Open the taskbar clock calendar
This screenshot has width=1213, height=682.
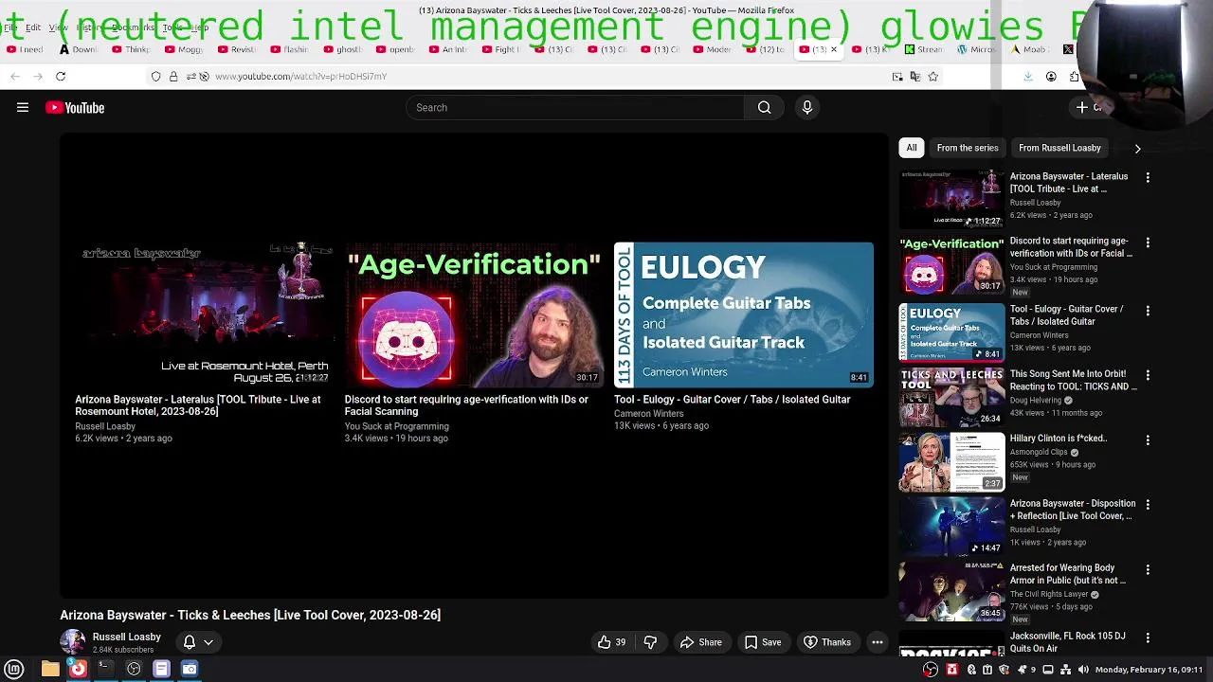point(1149,670)
